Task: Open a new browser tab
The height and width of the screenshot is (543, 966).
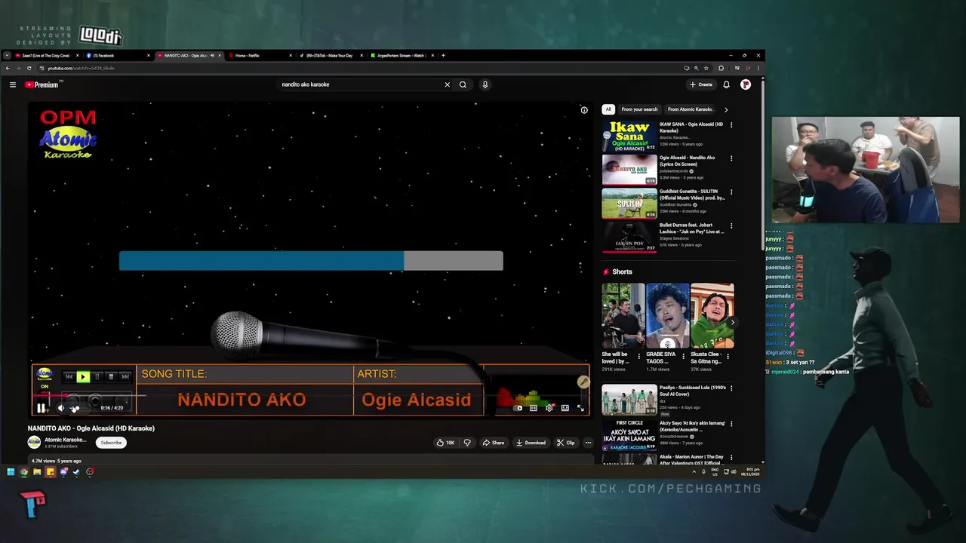Action: point(444,55)
